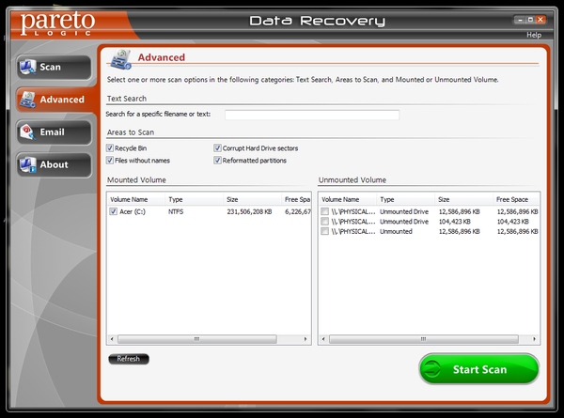Check the first unmounted 12,586,896 KB drive
Viewport: 564px width, 418px height.
coord(325,211)
